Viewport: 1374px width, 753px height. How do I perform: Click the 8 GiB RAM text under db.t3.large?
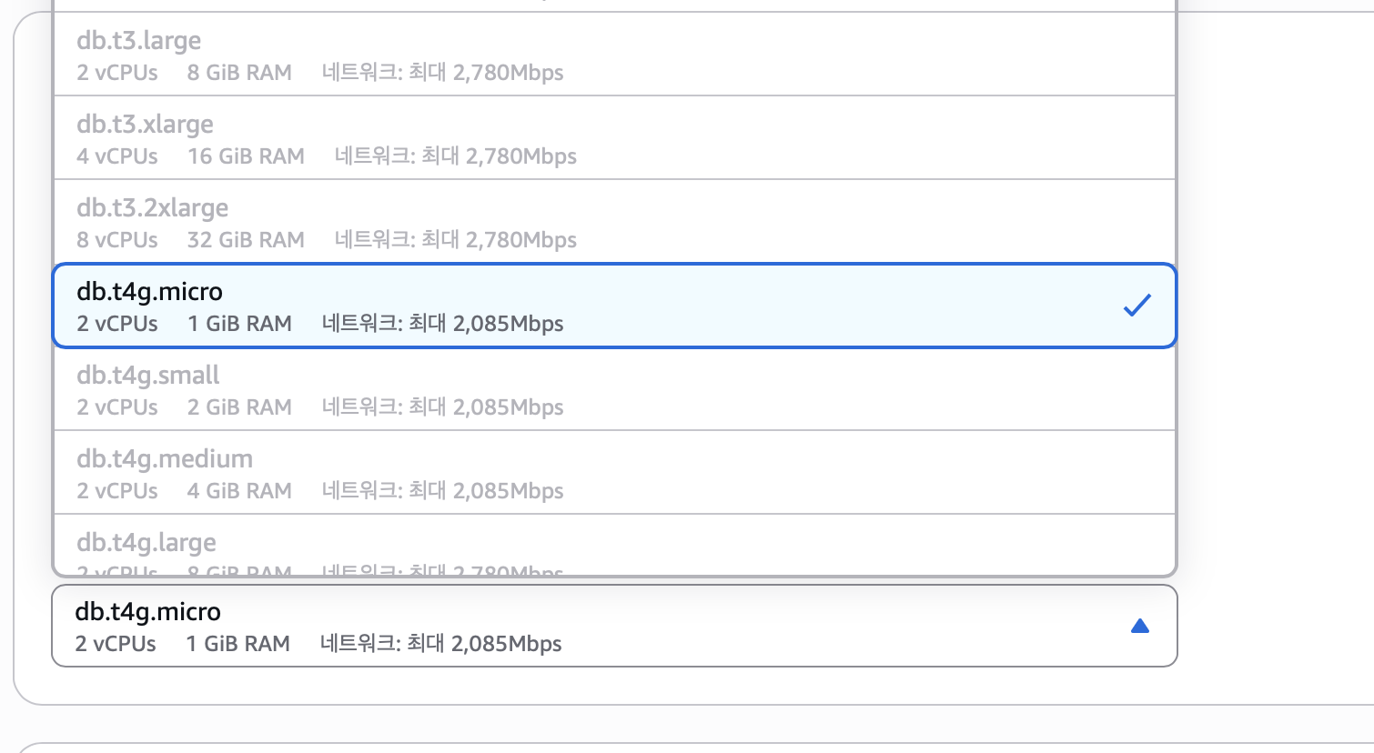[239, 73]
